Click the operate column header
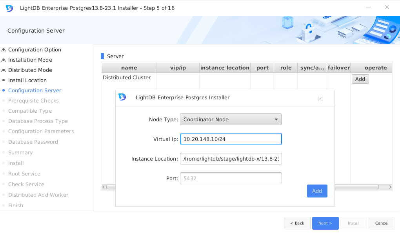Image resolution: width=400 pixels, height=234 pixels. pyautogui.click(x=376, y=68)
